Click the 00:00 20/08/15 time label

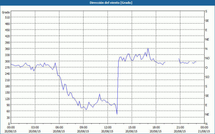[x=11, y=128]
